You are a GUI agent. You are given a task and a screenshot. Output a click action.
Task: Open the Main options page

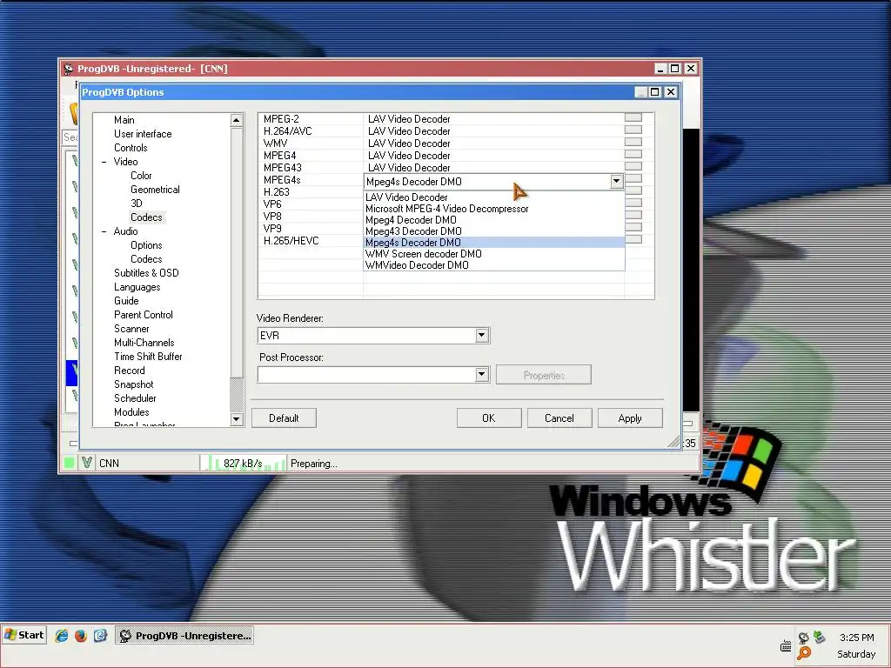[x=124, y=120]
